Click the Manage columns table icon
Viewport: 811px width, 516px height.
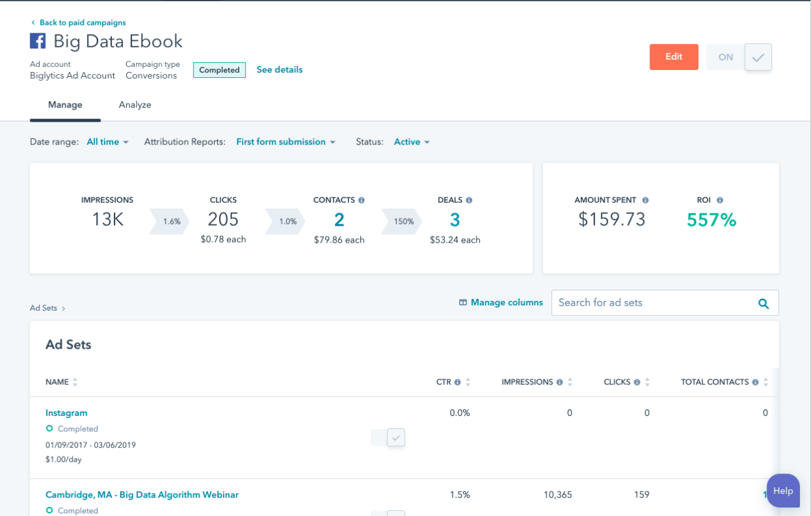pos(463,303)
